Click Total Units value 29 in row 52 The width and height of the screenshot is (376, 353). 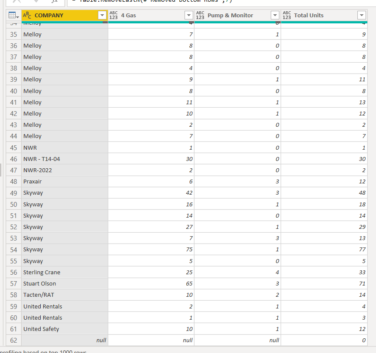point(324,227)
